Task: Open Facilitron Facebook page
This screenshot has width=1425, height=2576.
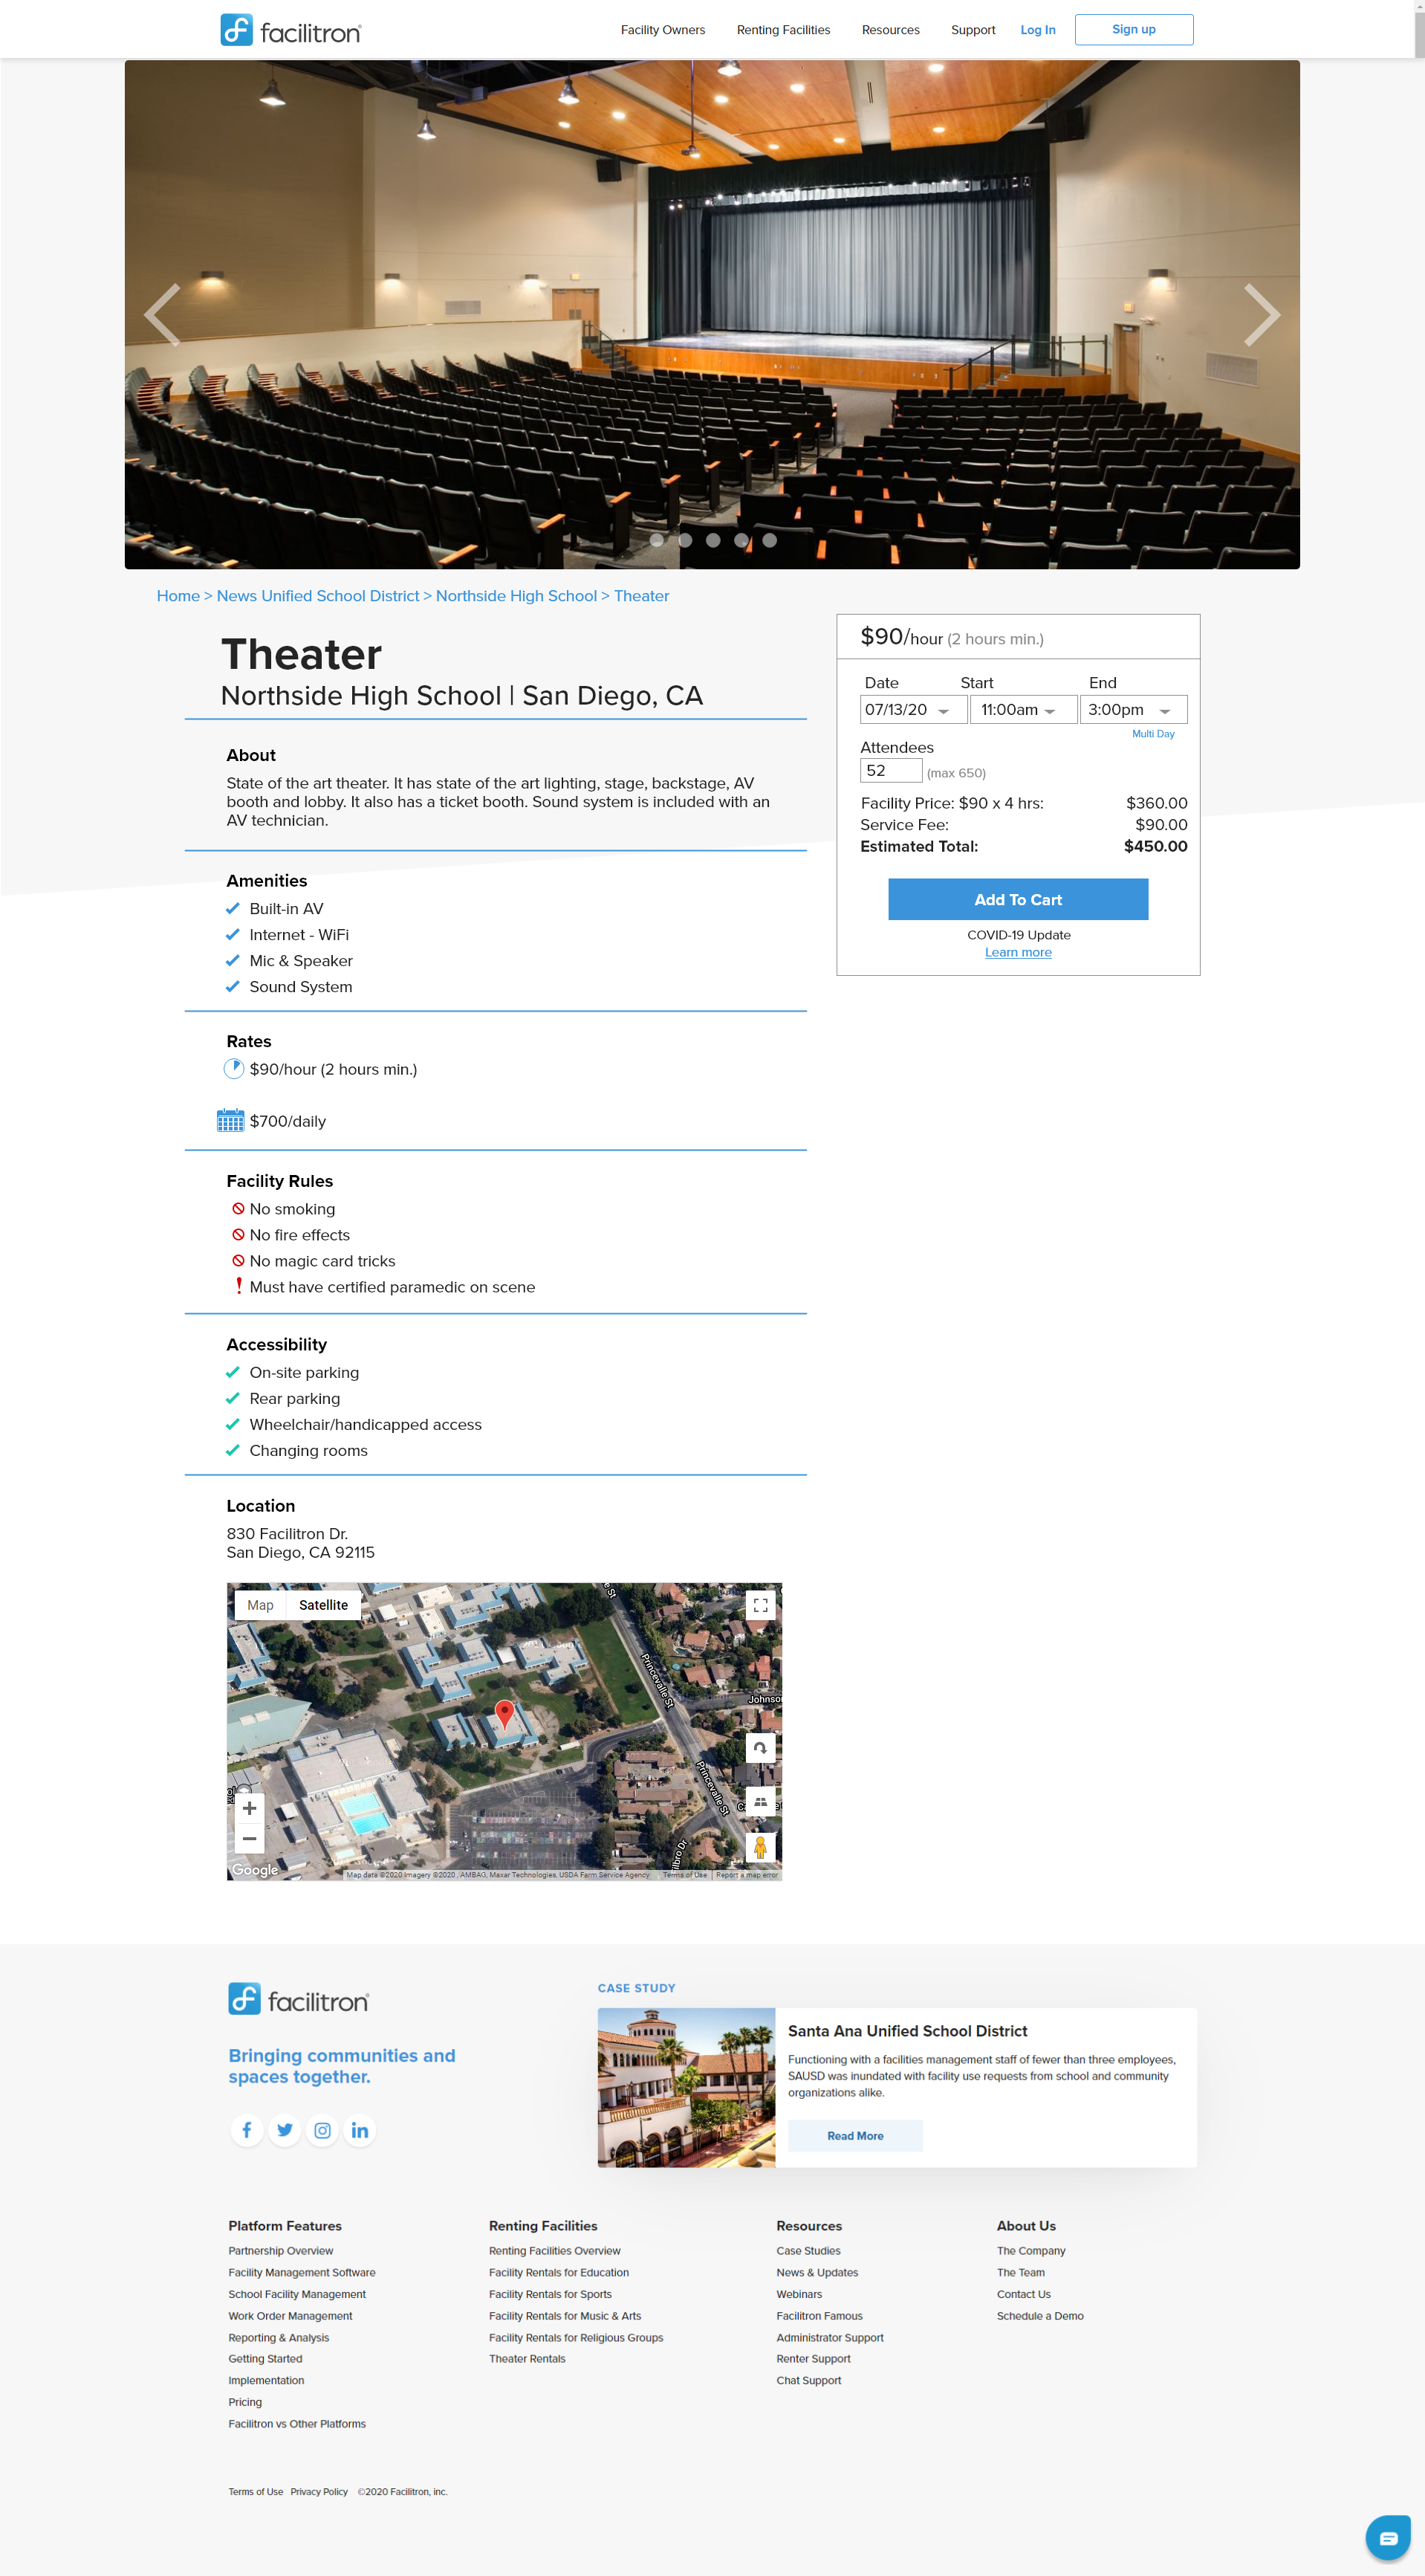Action: coord(246,2130)
